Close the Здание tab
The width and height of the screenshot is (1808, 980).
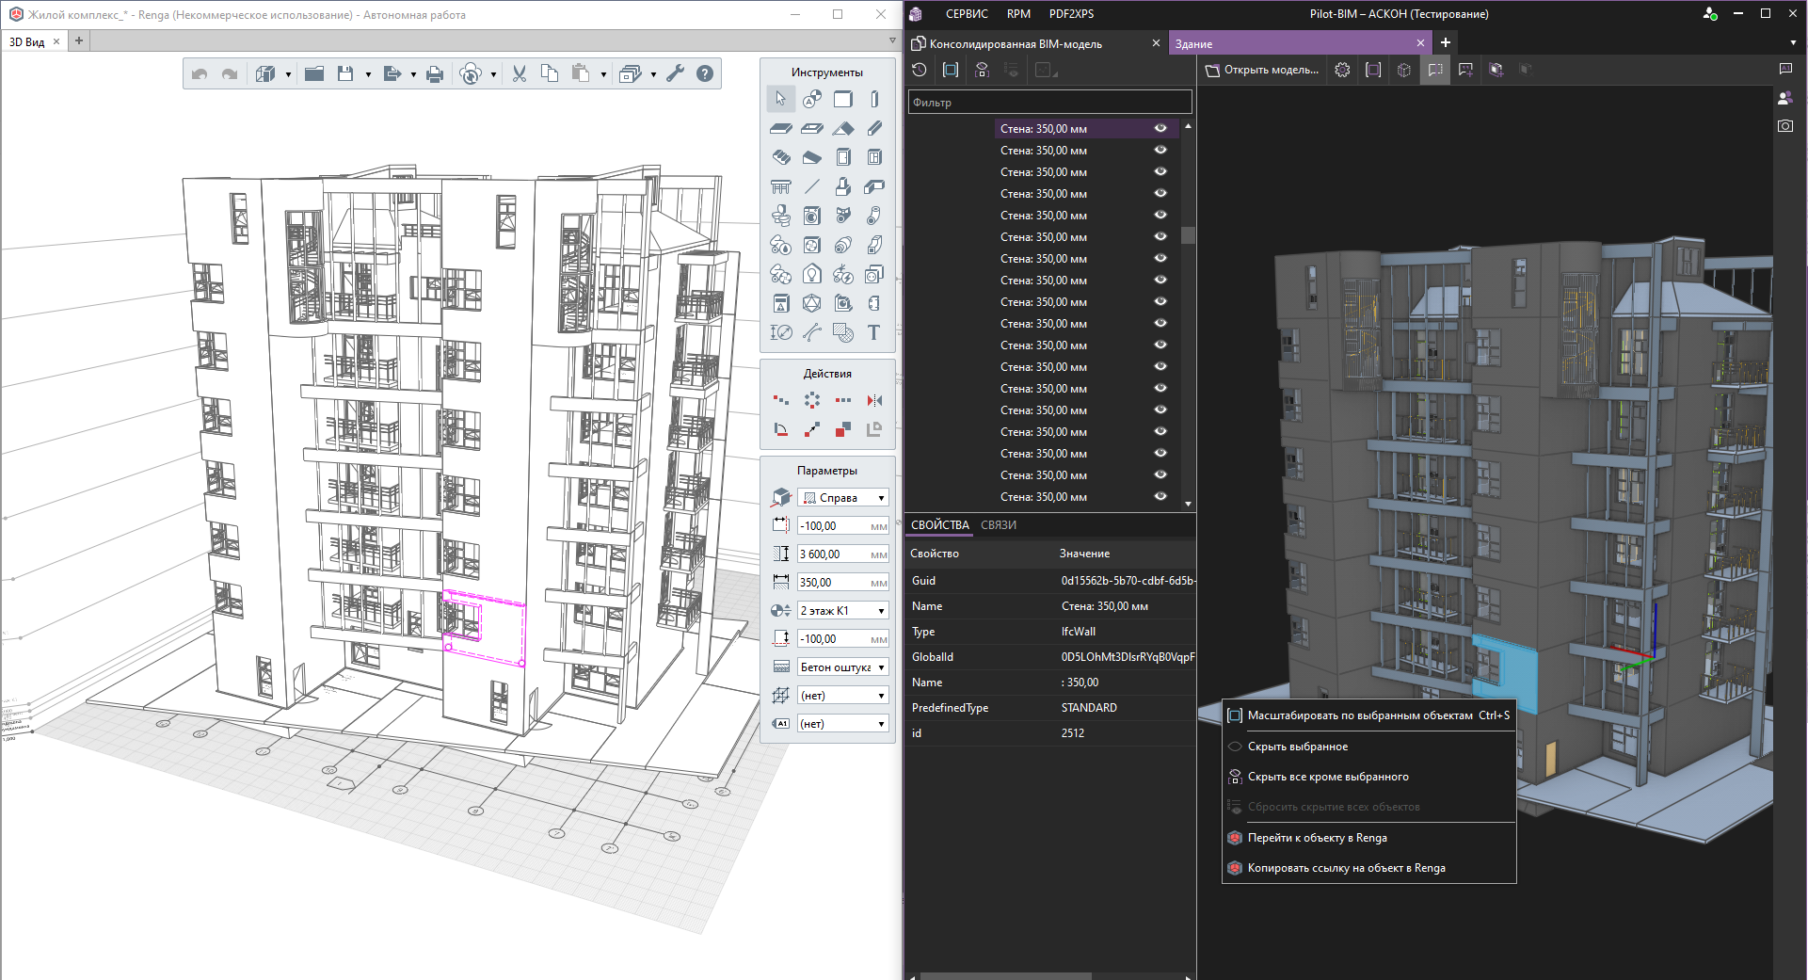[1420, 43]
